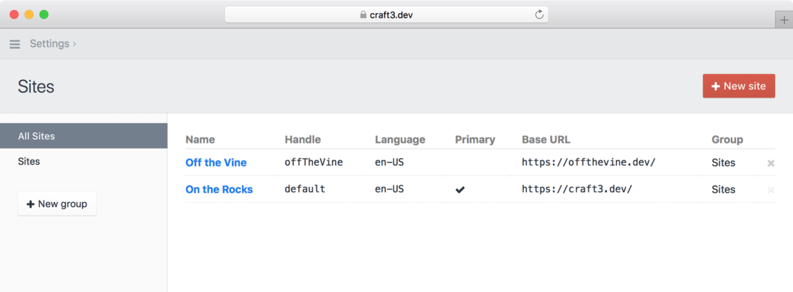Click the craft3.dev address bar
The image size is (793, 292).
coord(387,15)
